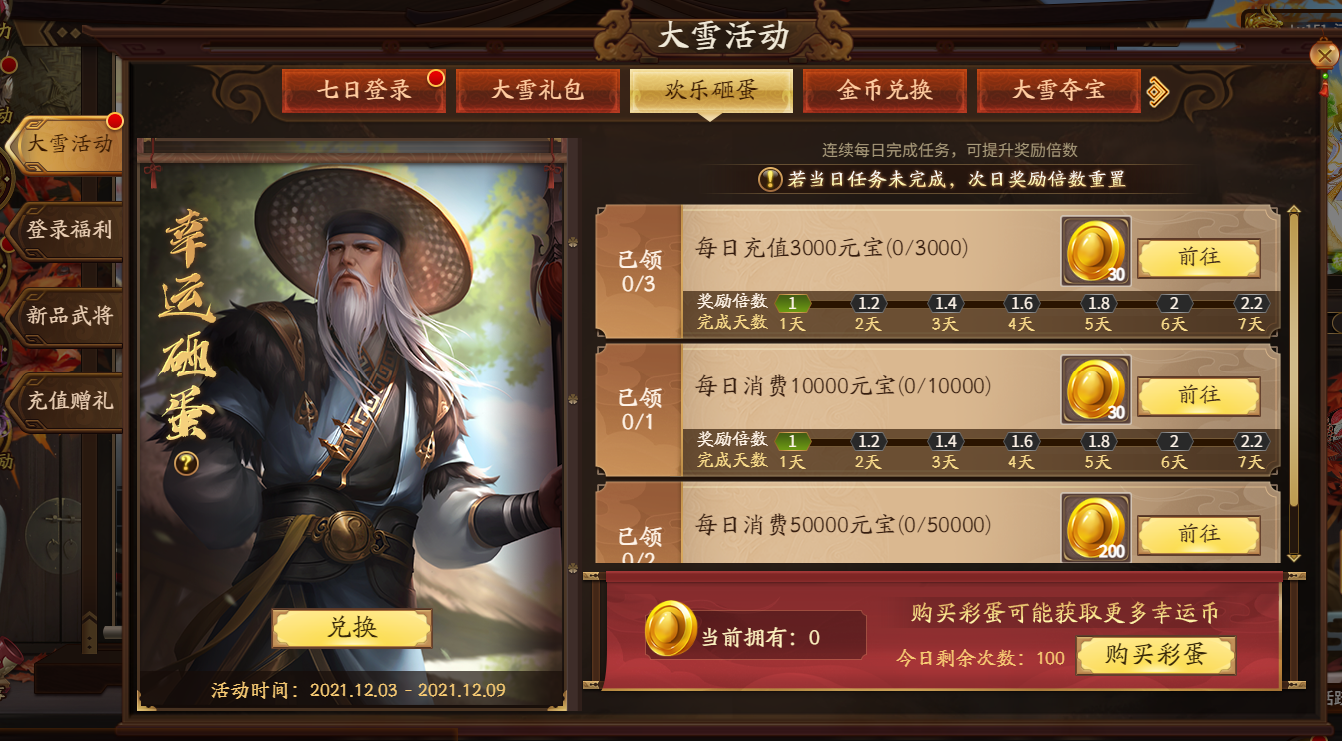The image size is (1342, 741).
Task: Click the scroll up arrow of the task list
Action: pyautogui.click(x=1294, y=212)
